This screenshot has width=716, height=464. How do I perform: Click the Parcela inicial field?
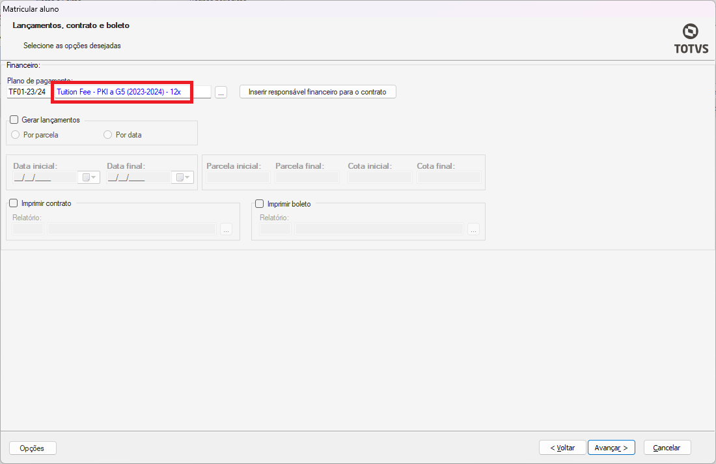(238, 177)
